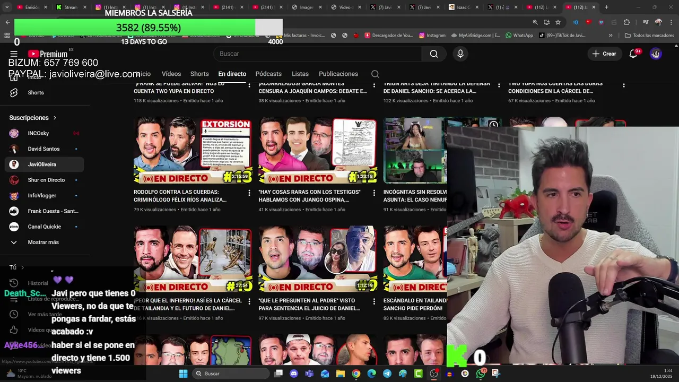Screen dimensions: 679x382
Task: Switch to Google Chrome on the taskbar
Action: coord(356,374)
